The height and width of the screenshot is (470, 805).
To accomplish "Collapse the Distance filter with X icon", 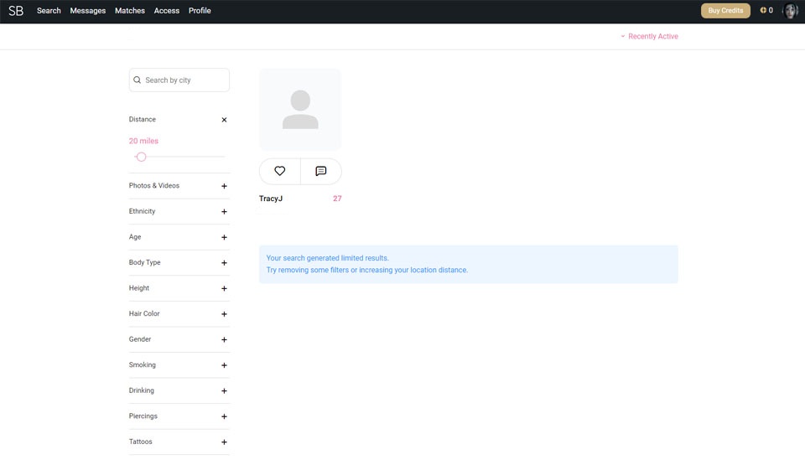I will click(x=224, y=120).
